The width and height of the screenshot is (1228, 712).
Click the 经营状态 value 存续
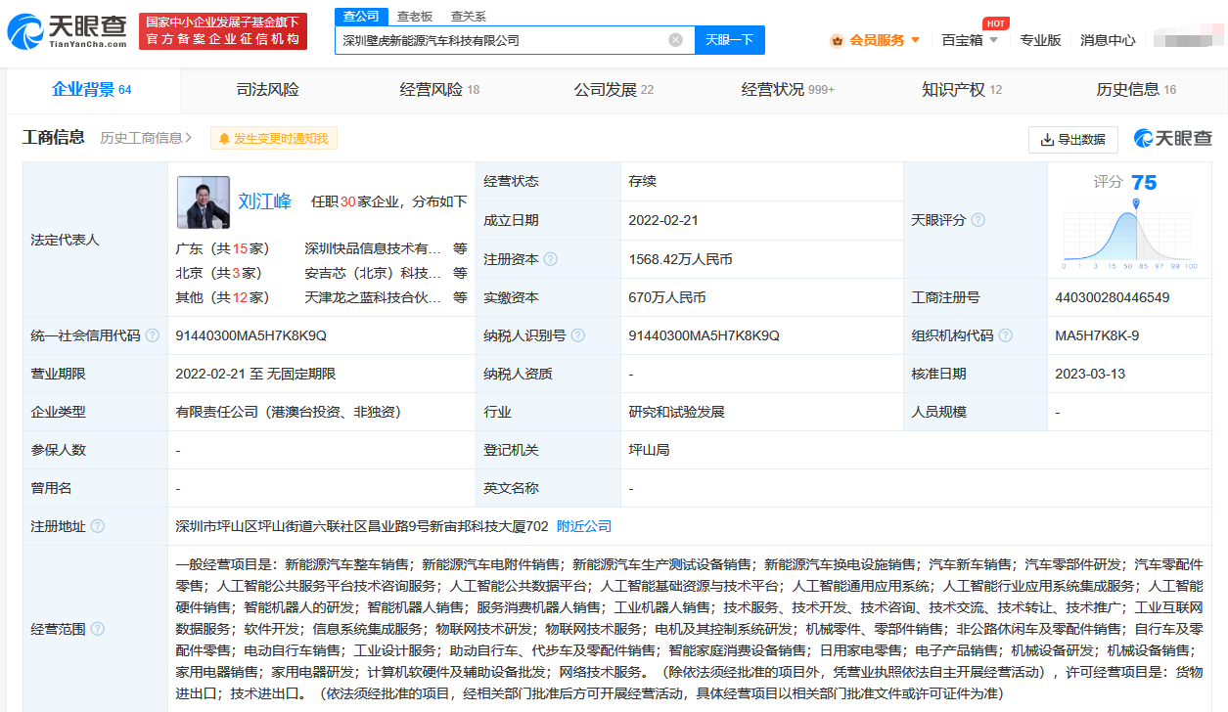(x=642, y=181)
